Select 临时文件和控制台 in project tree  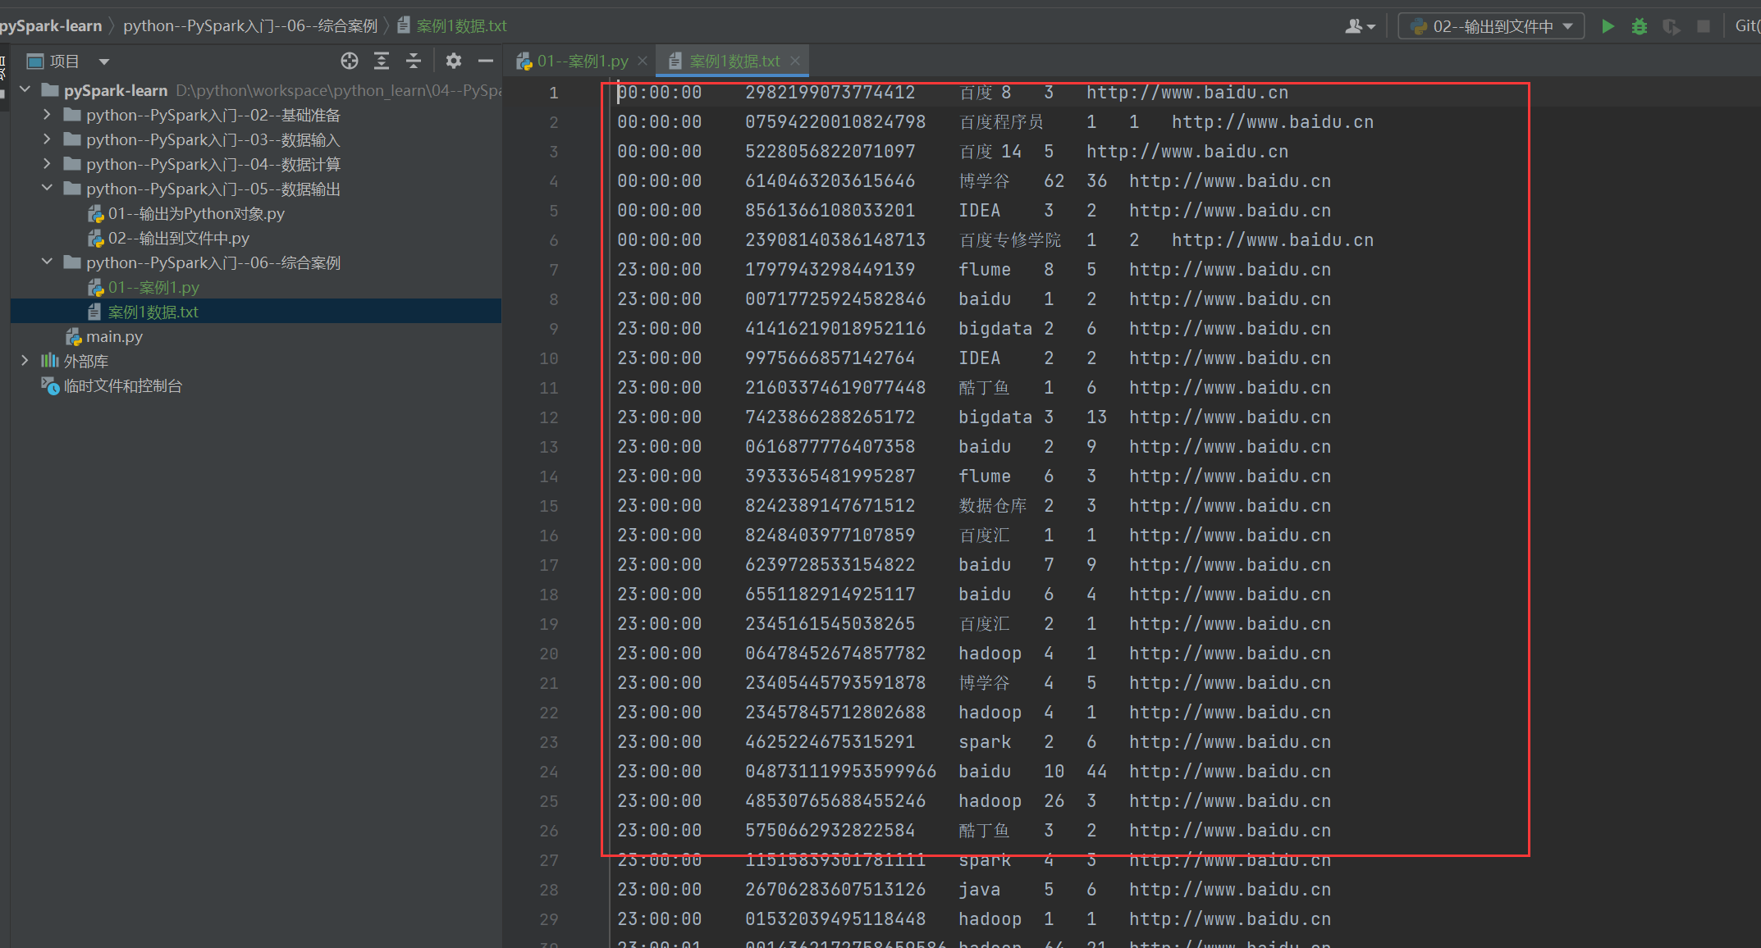click(123, 386)
